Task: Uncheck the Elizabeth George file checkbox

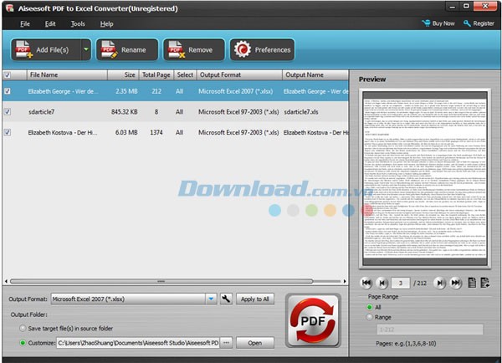Action: [7, 91]
